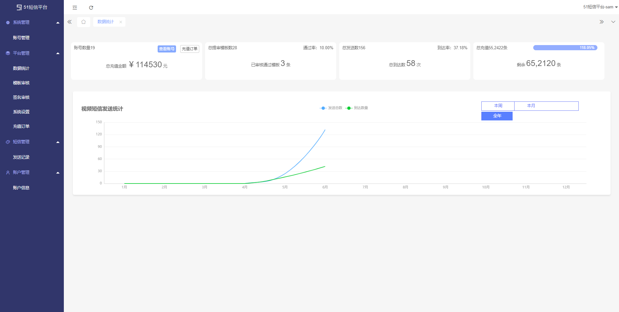Click the 12月 axis label
The image size is (619, 312).
(x=566, y=187)
